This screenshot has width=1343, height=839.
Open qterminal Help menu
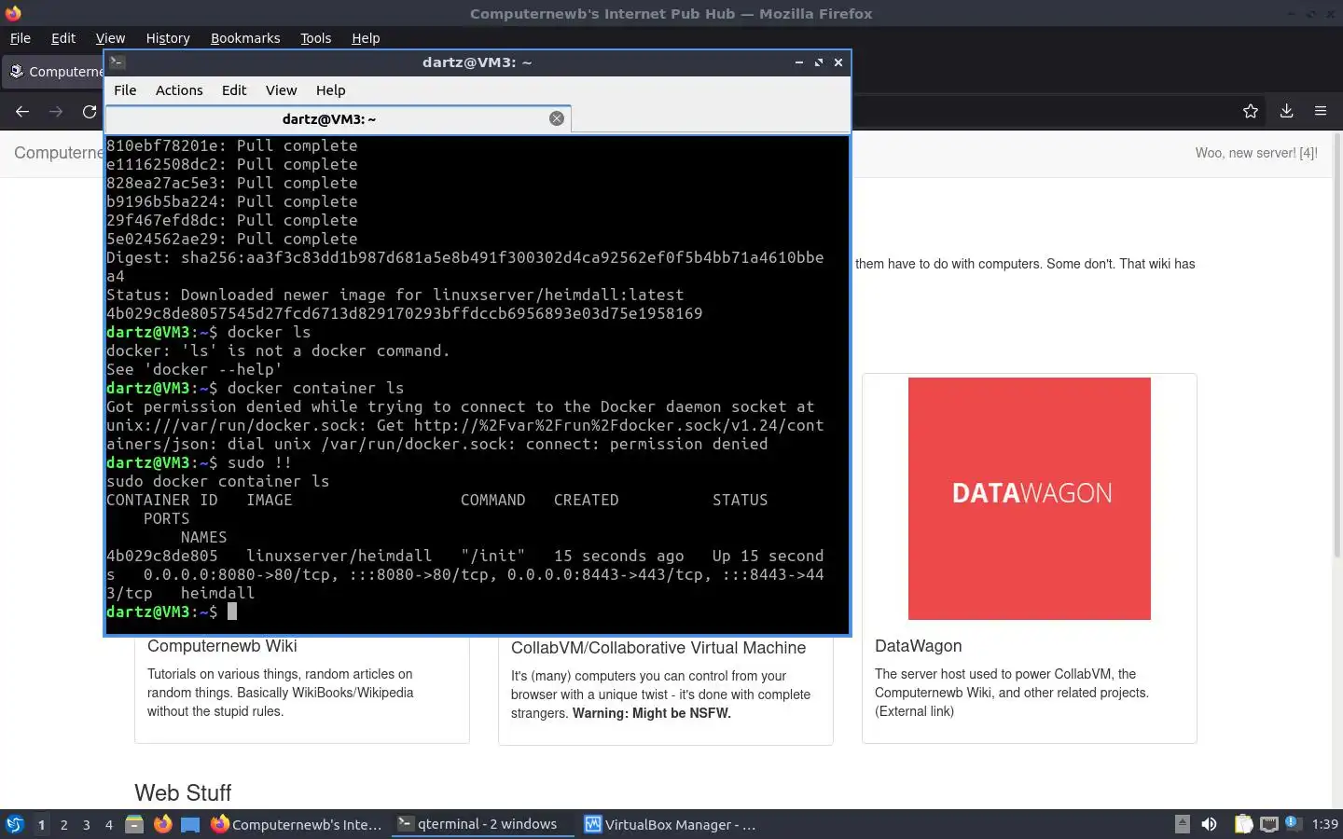330,90
